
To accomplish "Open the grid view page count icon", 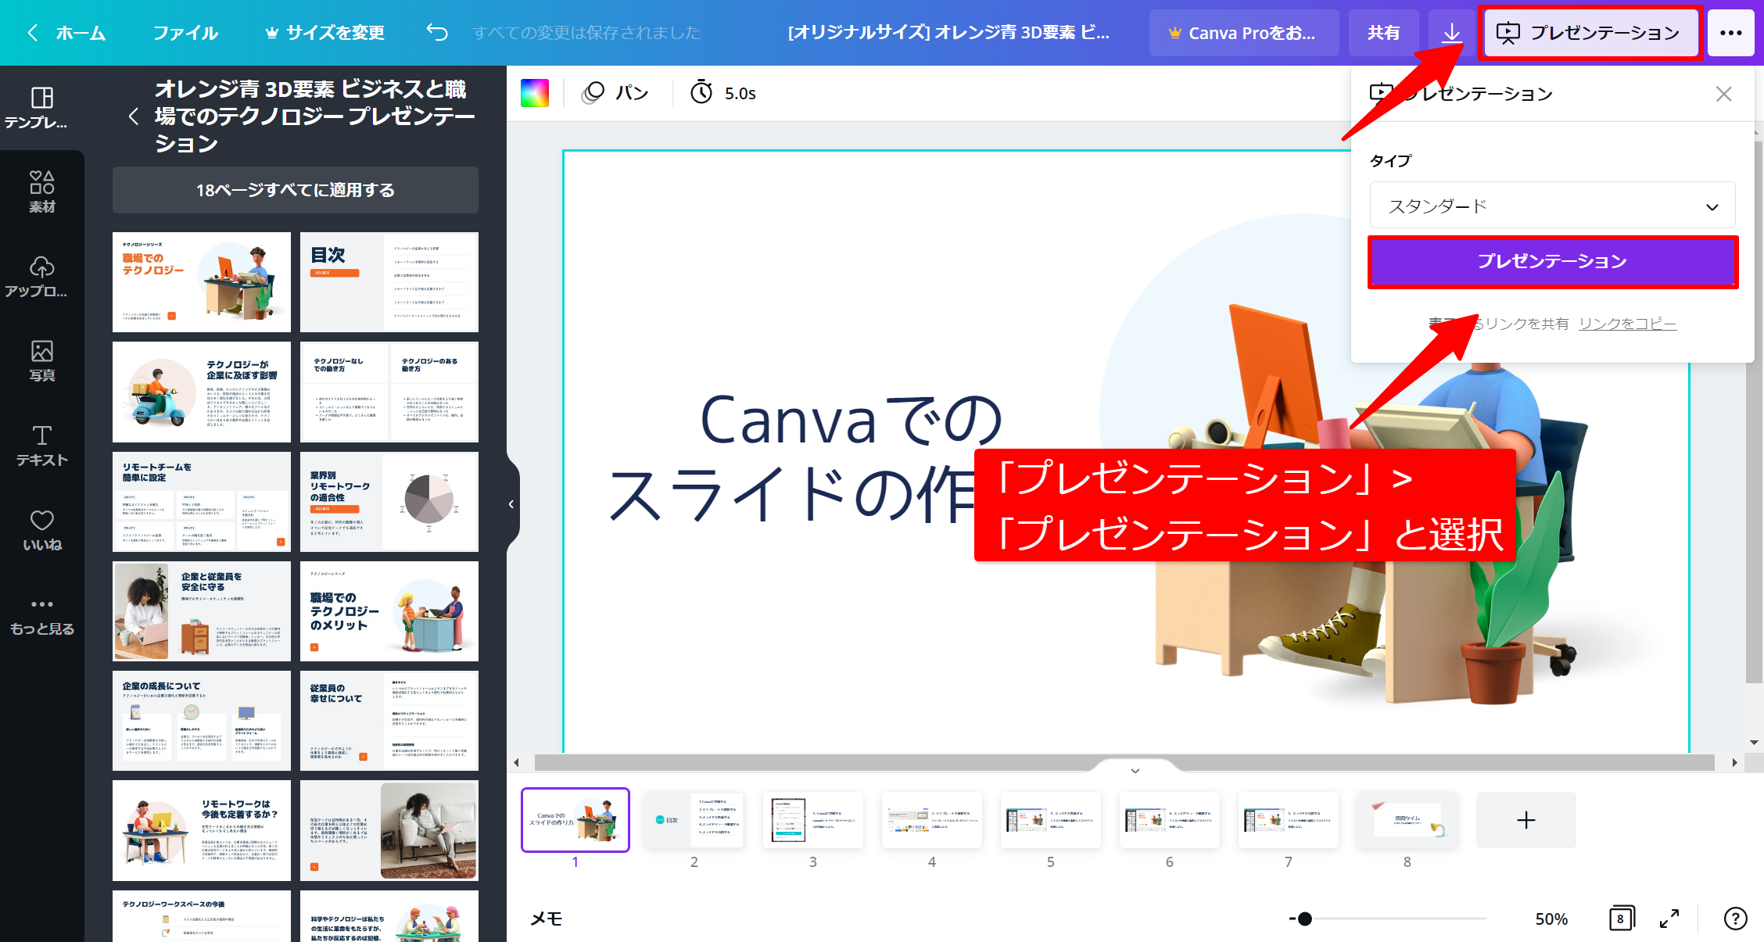I will coord(1620,919).
